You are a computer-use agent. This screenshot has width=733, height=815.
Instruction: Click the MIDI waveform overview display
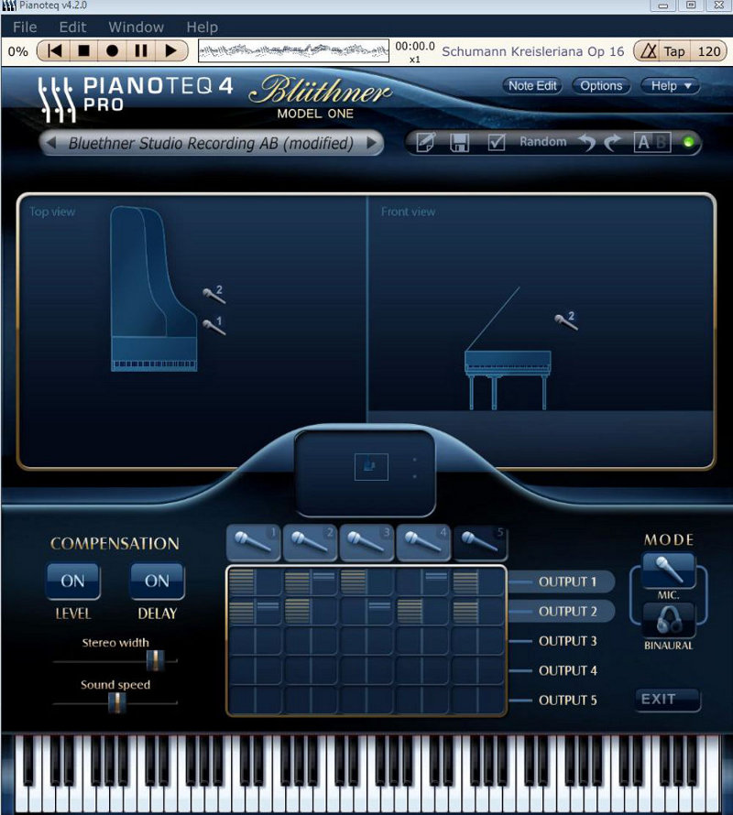(293, 51)
